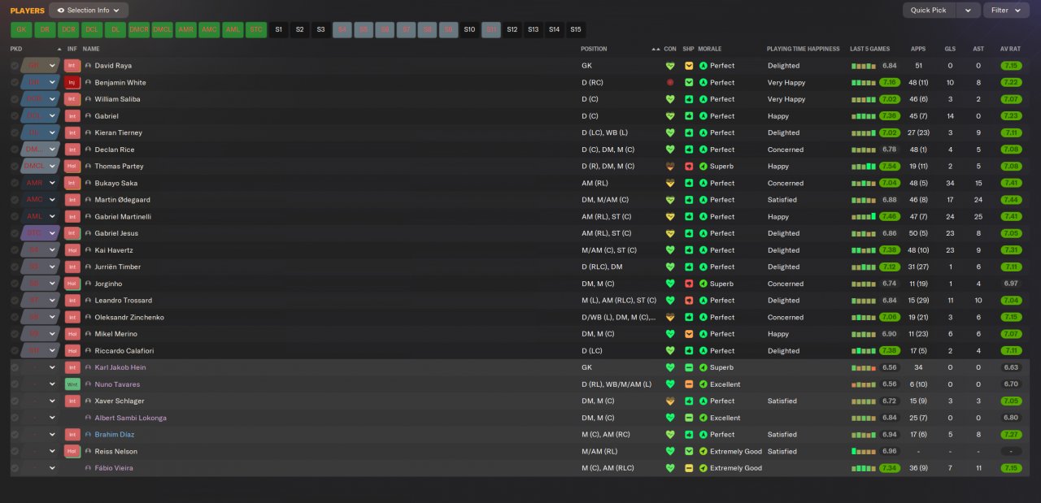Click the morale icon for Reiss Nelson

[703, 451]
